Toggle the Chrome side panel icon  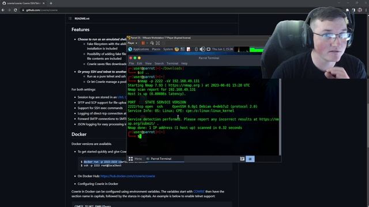[x=353, y=10]
